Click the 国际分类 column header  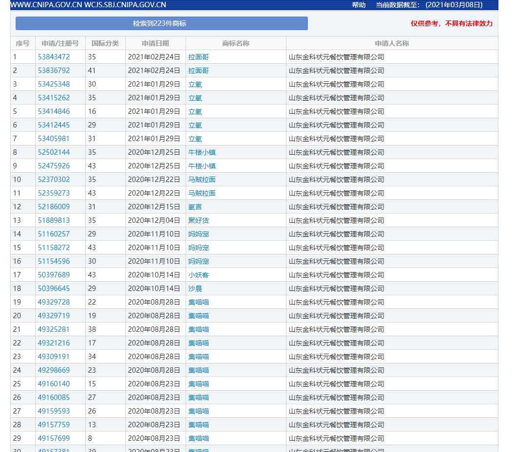[x=105, y=43]
